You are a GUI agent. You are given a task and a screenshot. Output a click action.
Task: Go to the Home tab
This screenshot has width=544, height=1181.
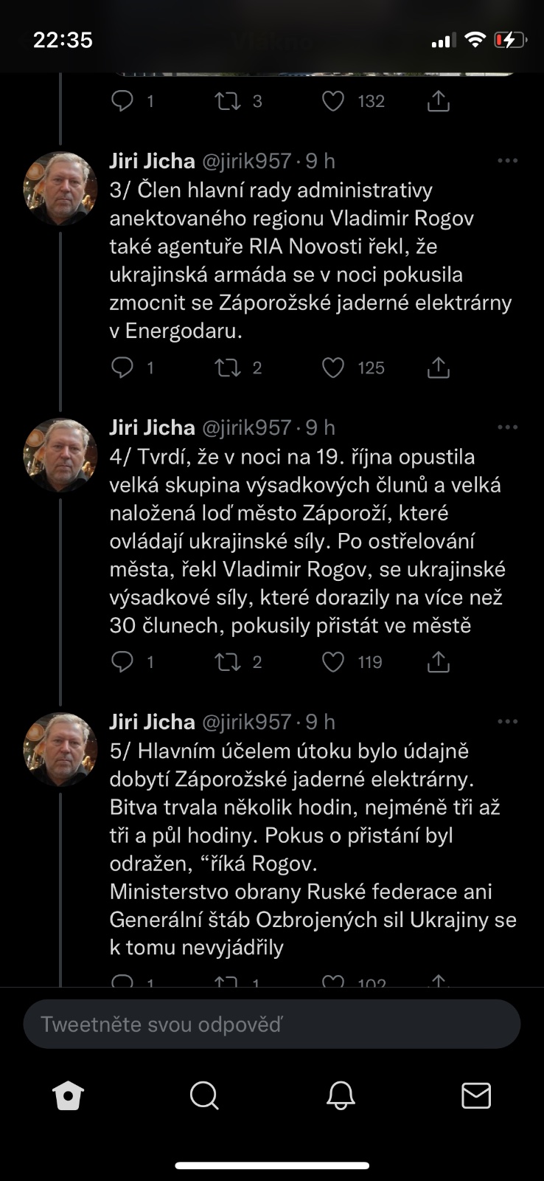point(69,1096)
